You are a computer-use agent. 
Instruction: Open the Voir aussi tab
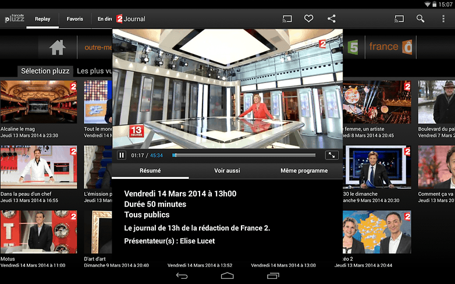[x=227, y=171]
